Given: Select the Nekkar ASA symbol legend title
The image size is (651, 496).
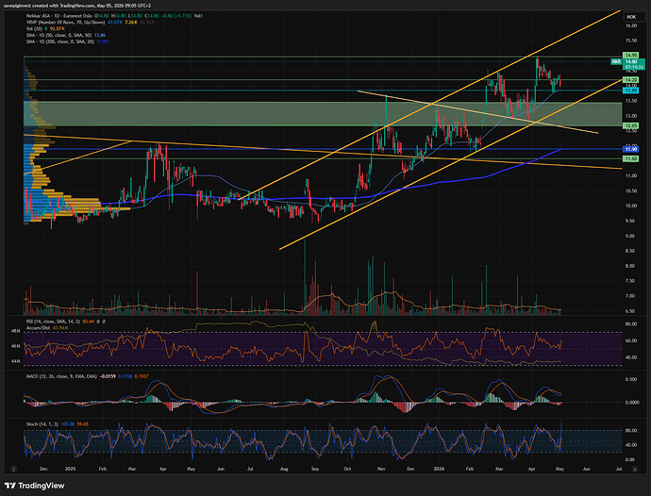Looking at the screenshot, I should [x=60, y=16].
